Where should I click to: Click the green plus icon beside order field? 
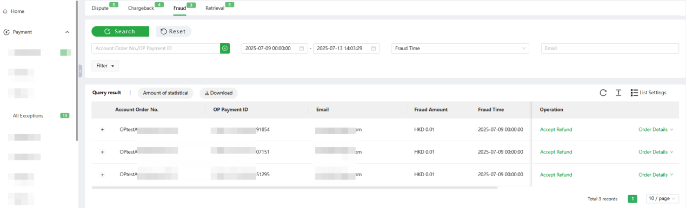click(x=225, y=48)
